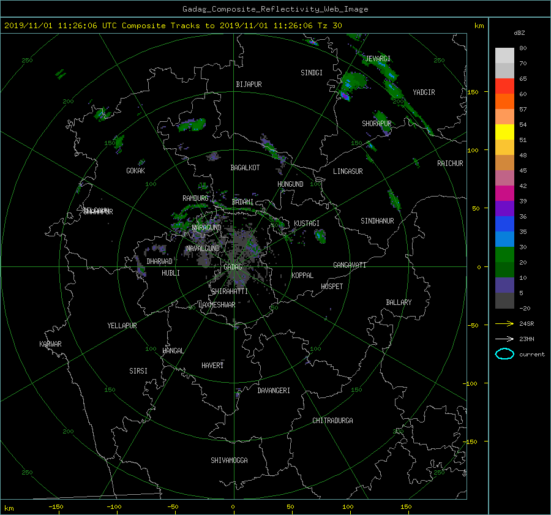This screenshot has width=551, height=515.
Task: Click the 150 km tick on right axis
Action: point(473,92)
